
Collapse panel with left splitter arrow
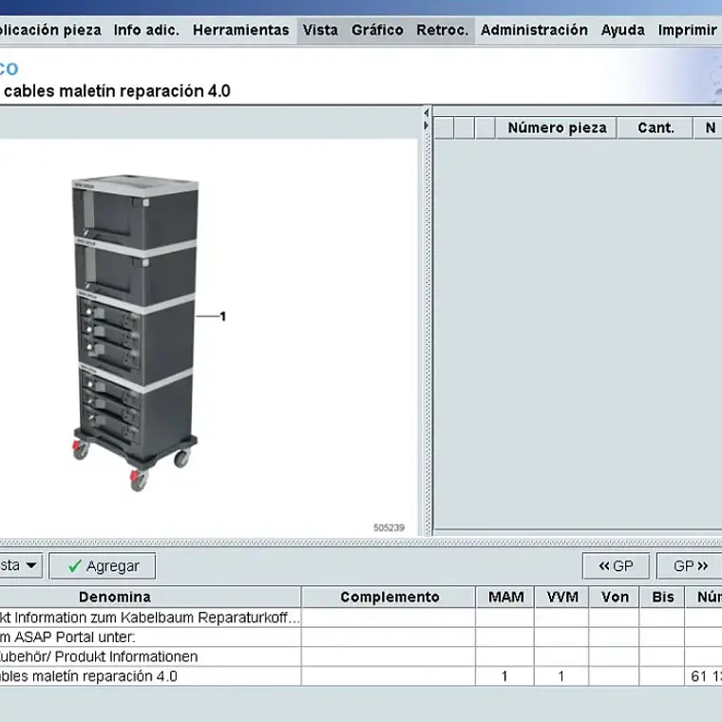(x=427, y=113)
